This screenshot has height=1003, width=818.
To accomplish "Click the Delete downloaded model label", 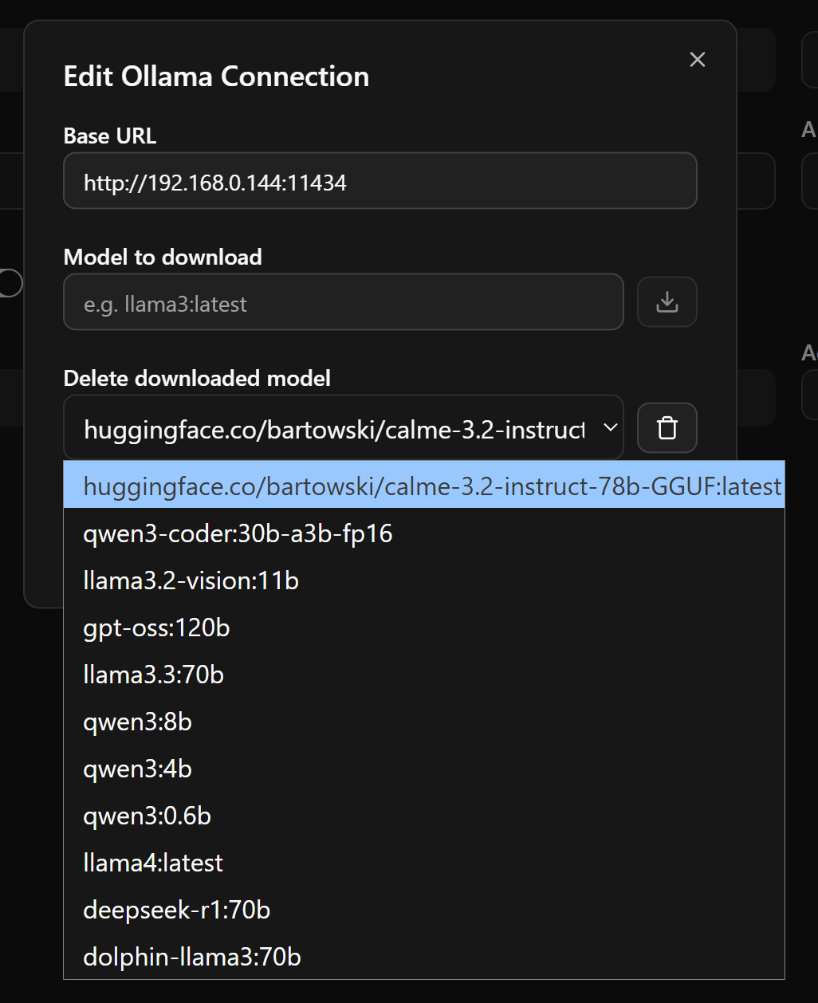I will [x=197, y=378].
